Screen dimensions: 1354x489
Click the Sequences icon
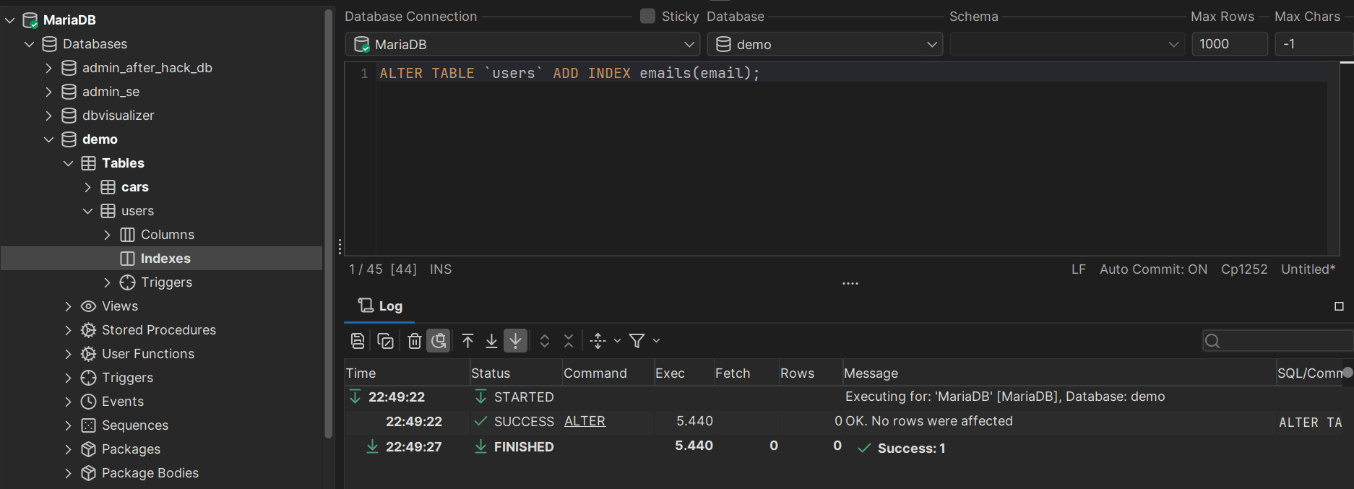[88, 425]
